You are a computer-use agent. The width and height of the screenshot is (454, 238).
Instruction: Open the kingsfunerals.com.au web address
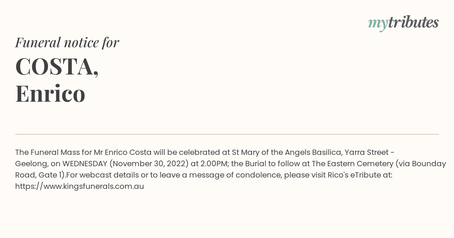[79, 186]
